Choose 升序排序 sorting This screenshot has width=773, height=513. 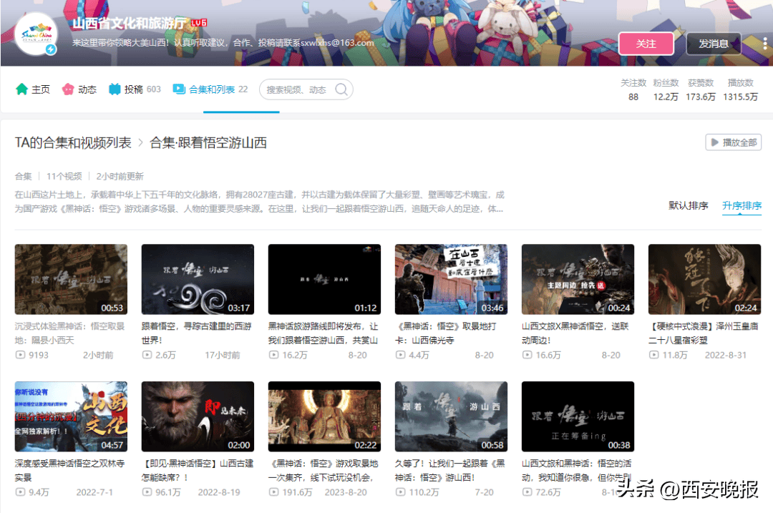pos(742,205)
